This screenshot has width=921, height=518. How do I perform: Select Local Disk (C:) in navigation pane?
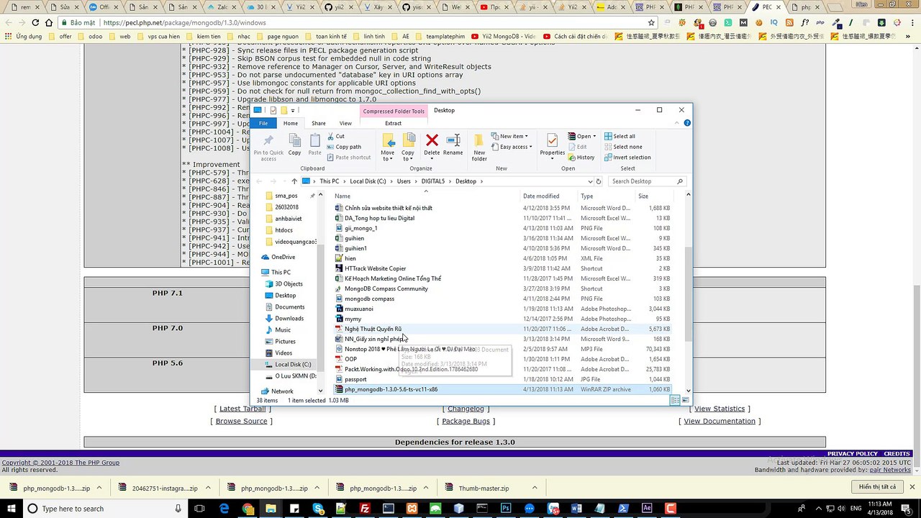coord(293,364)
